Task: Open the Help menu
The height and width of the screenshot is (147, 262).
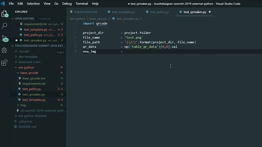Action: tap(95, 4)
